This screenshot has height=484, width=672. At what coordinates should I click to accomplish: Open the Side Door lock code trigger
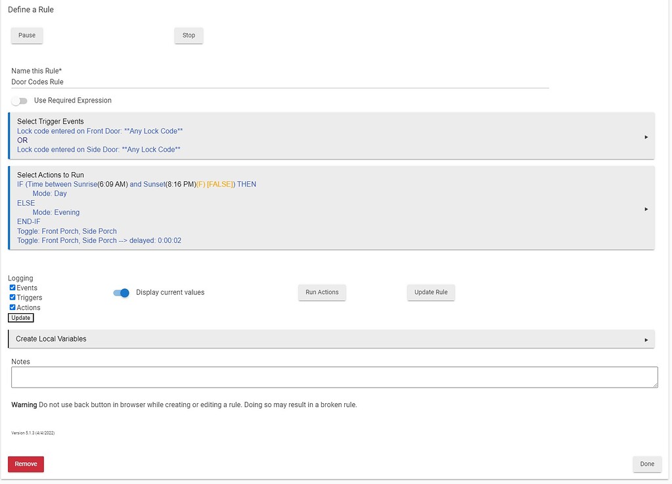[x=99, y=150]
